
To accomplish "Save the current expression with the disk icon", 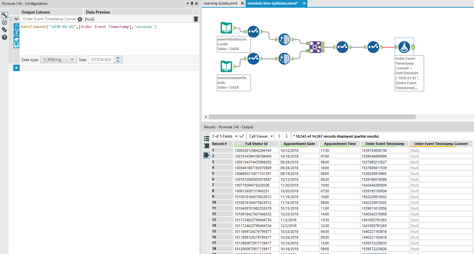I will pyautogui.click(x=16, y=45).
